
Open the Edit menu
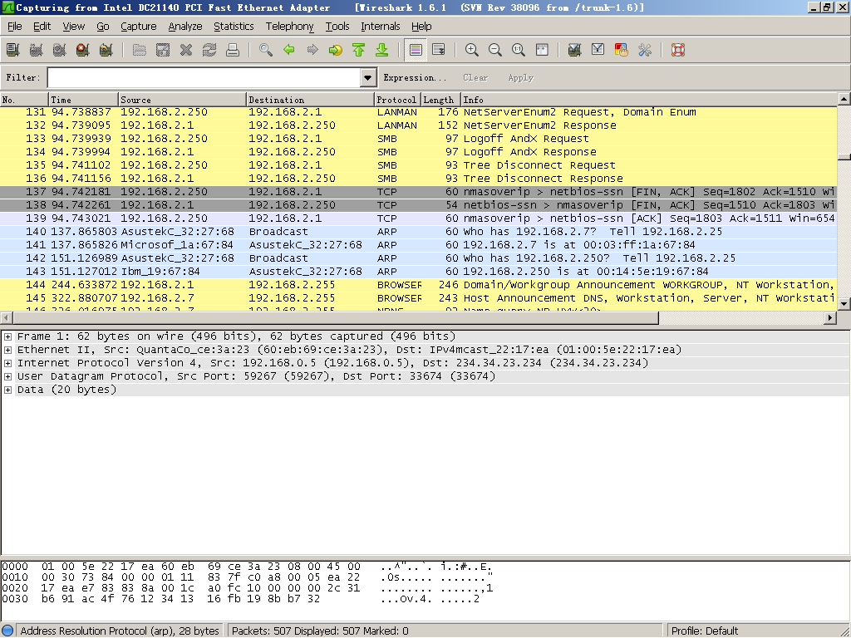click(x=42, y=26)
